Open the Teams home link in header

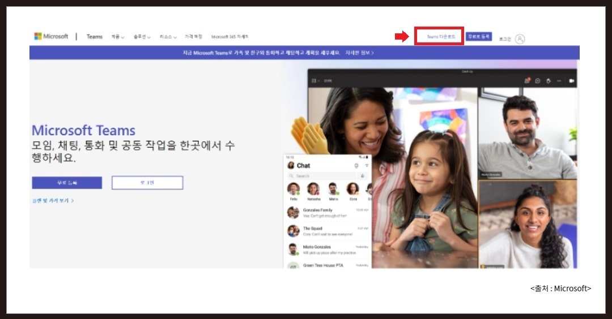(95, 37)
